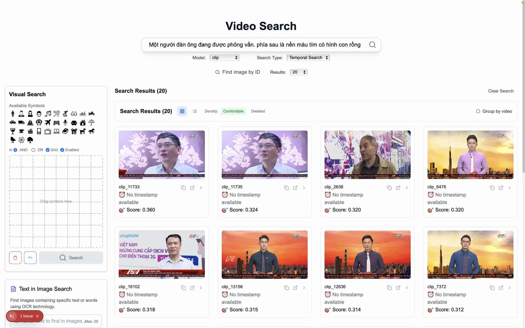The width and height of the screenshot is (525, 328).
Task: Open the Model dropdown
Action: [224, 57]
